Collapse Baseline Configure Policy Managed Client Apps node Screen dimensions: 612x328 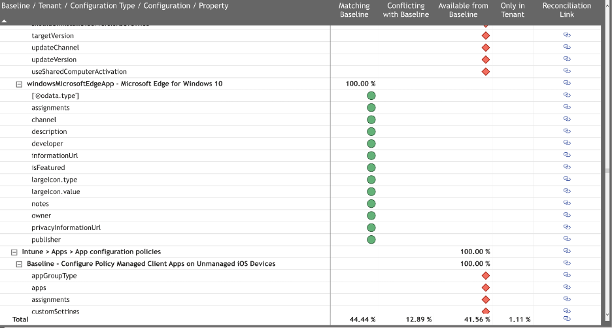click(19, 264)
